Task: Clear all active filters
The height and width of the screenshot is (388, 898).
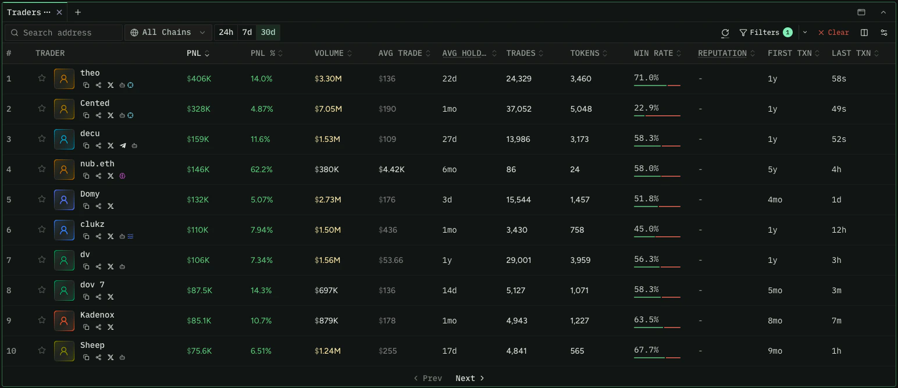Action: click(833, 33)
